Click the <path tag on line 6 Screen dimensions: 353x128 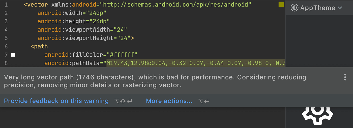tap(39, 47)
